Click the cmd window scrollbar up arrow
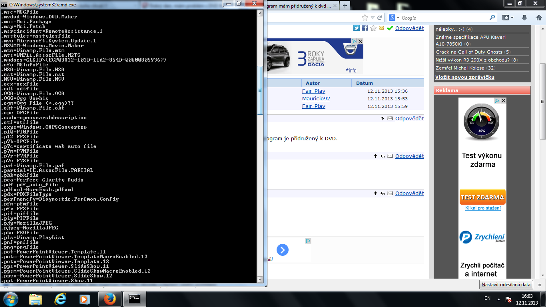 tap(260, 13)
